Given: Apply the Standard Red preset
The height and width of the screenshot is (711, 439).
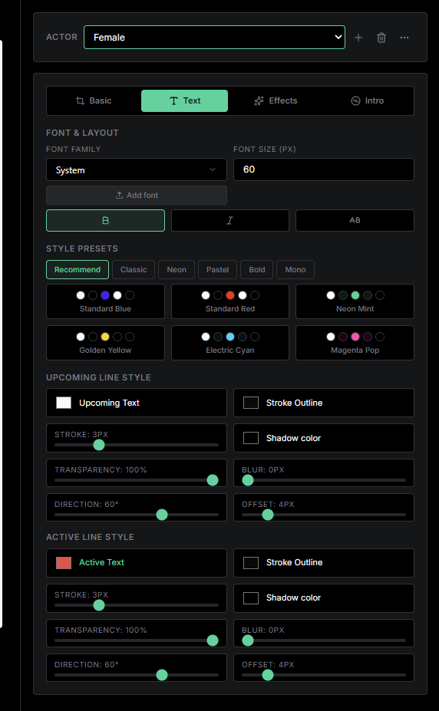Looking at the screenshot, I should click(230, 301).
